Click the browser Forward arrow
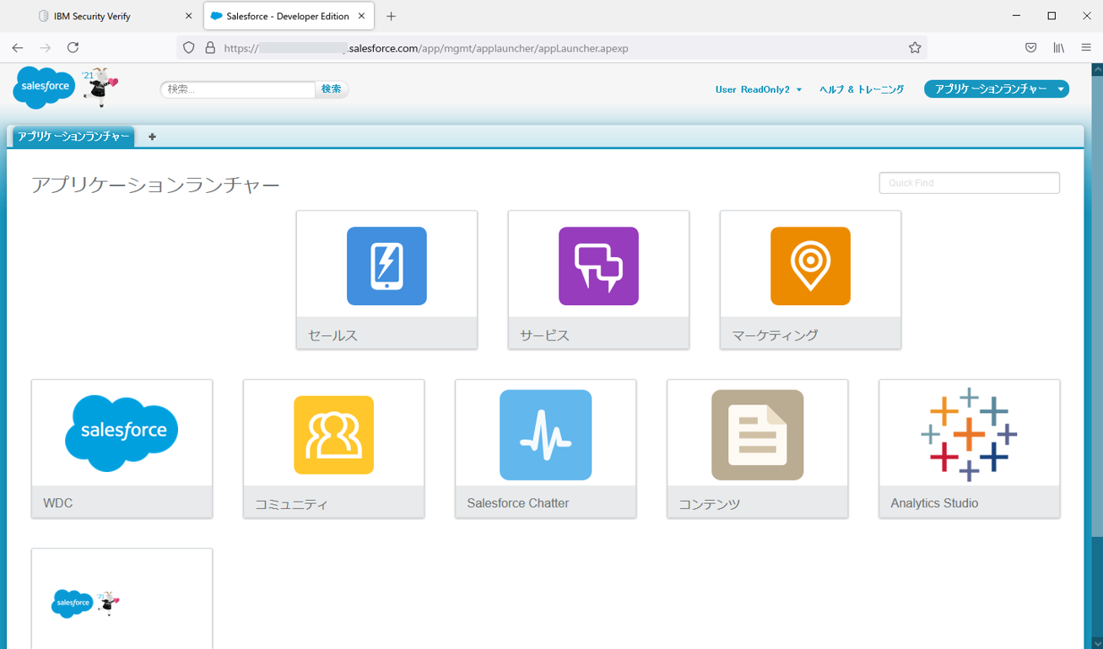Viewport: 1103px width, 649px height. 46,48
